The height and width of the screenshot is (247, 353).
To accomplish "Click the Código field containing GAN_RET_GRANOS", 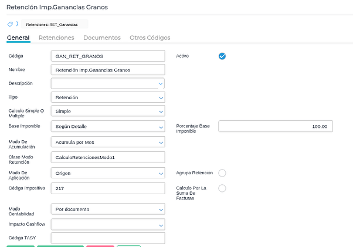I will (108, 56).
